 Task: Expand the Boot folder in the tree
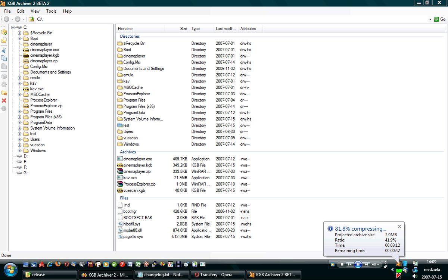pyautogui.click(x=19, y=38)
